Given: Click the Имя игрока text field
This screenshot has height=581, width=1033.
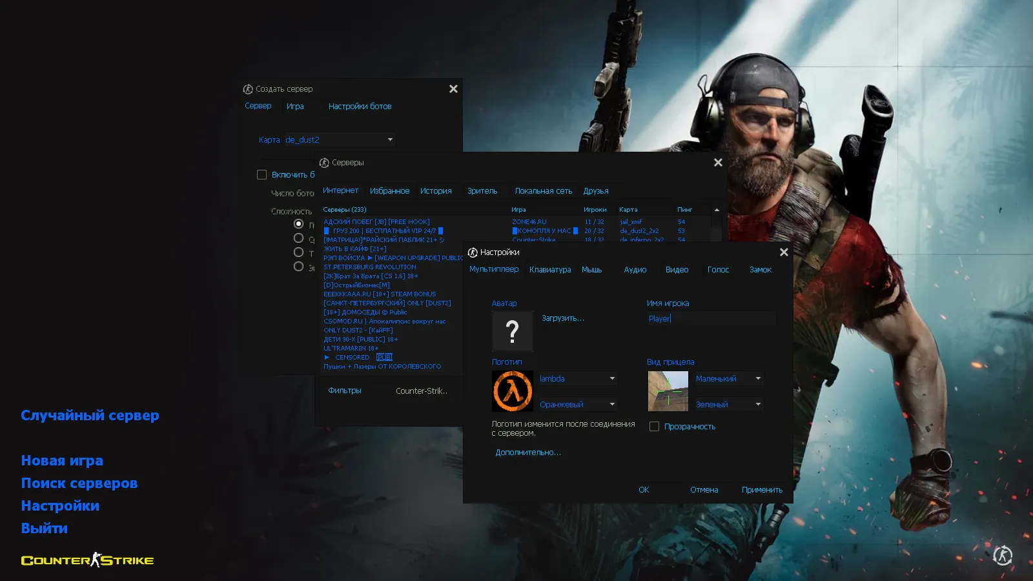Looking at the screenshot, I should click(x=710, y=319).
